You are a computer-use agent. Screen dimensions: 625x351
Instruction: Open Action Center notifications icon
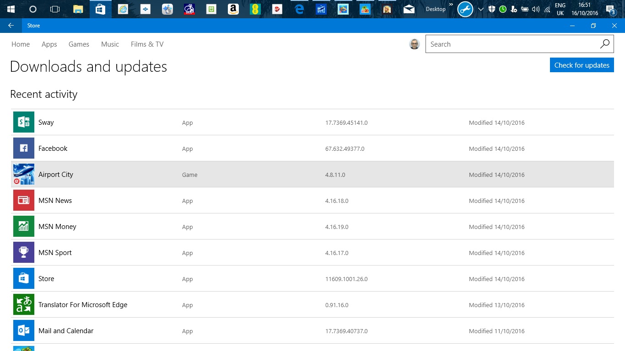[610, 9]
